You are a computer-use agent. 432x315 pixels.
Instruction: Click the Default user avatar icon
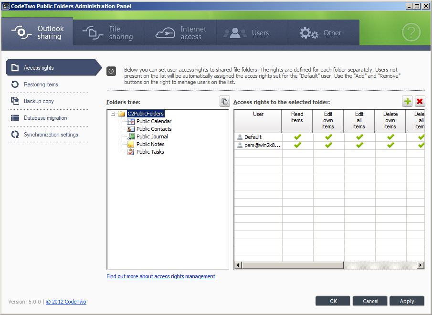tap(240, 137)
